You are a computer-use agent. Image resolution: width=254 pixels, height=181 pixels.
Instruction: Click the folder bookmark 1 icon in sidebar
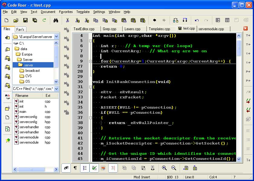click(x=8, y=58)
